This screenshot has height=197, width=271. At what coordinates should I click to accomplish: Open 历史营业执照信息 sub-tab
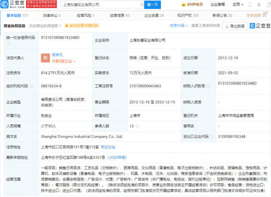(45, 26)
